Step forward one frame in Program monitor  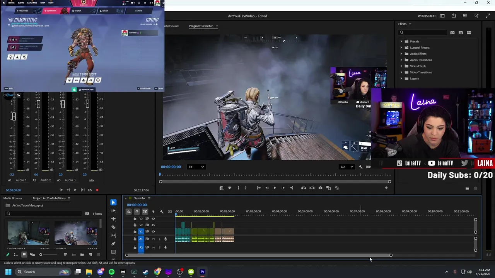[283, 188]
